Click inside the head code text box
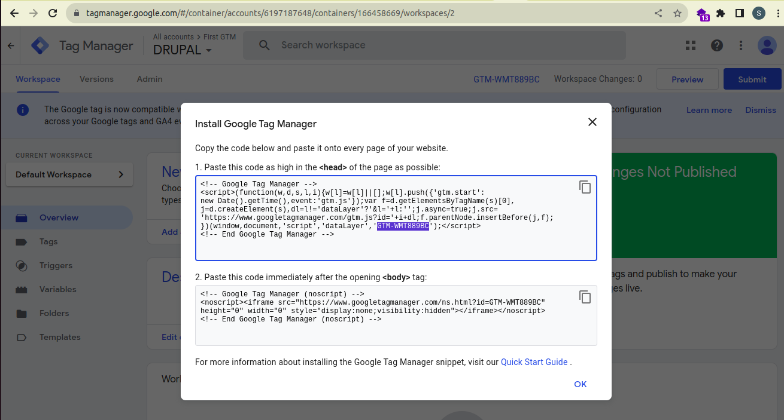This screenshot has height=420, width=784. point(396,218)
